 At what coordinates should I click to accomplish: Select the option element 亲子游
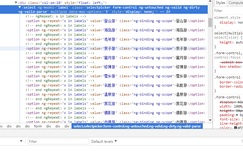click(115, 48)
